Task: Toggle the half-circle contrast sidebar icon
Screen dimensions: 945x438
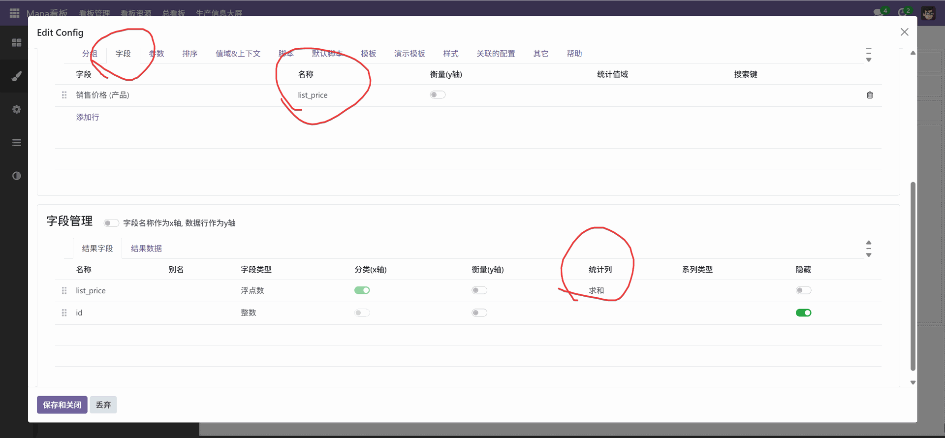Action: (17, 176)
